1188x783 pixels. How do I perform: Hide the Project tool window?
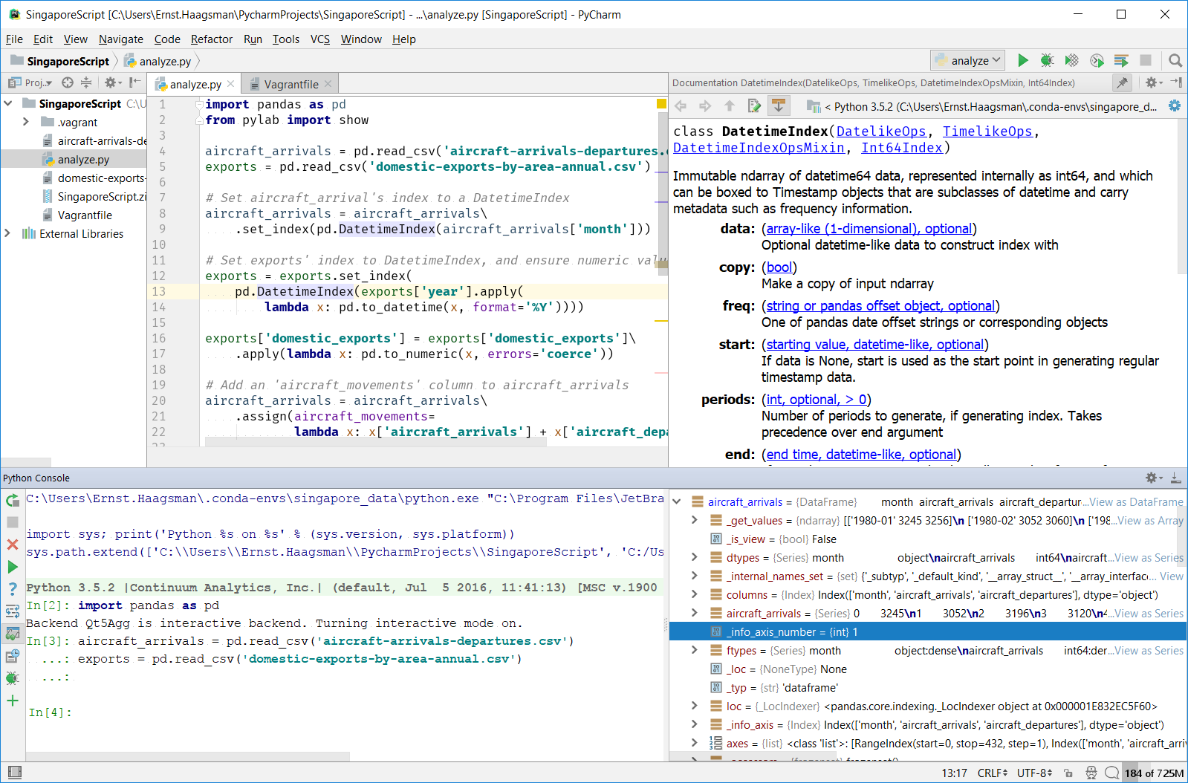[134, 82]
